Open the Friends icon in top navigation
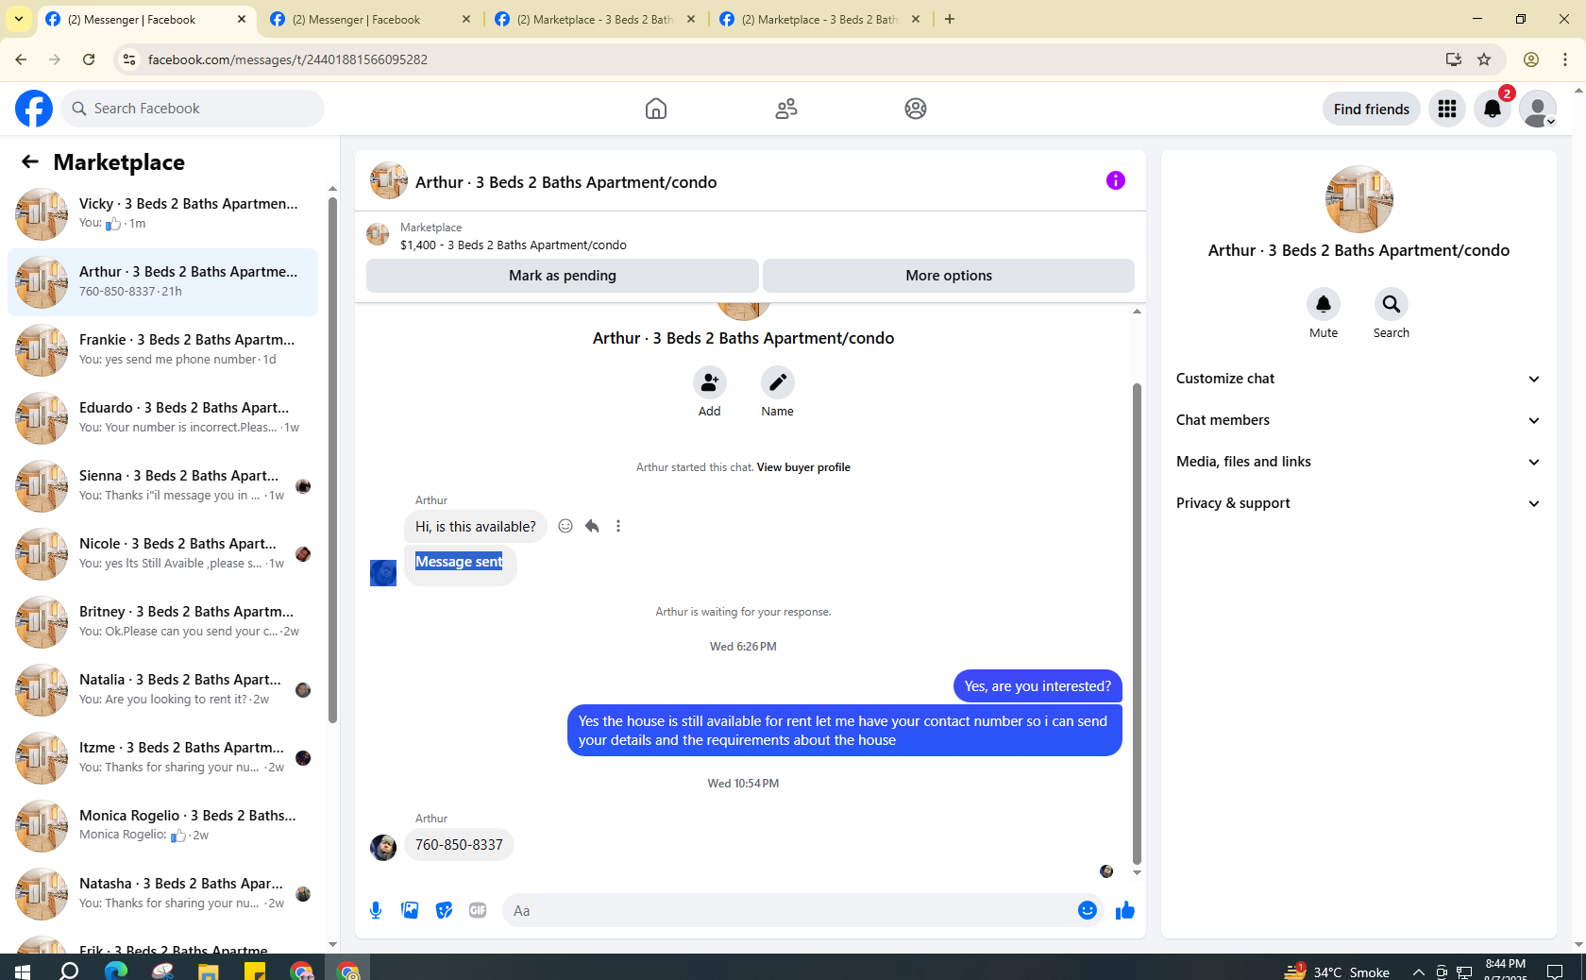The height and width of the screenshot is (980, 1586). point(786,109)
